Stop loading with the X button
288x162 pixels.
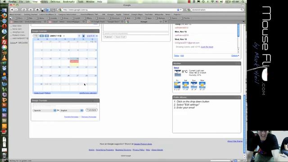click(31, 9)
